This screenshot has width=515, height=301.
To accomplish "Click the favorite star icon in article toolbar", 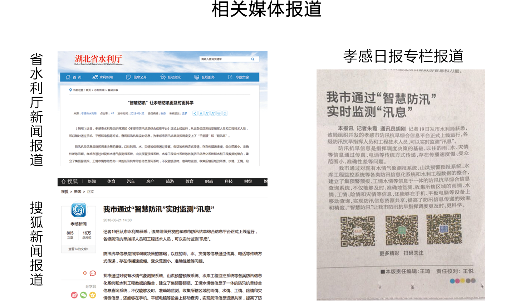I will pos(225,113).
